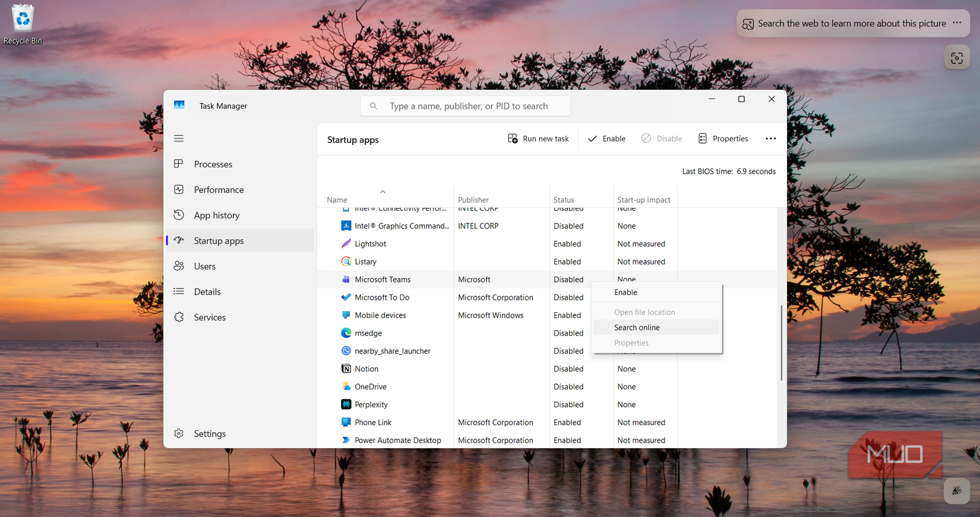Toggle the hamburger navigation menu
Image resolution: width=980 pixels, height=517 pixels.
[x=179, y=138]
